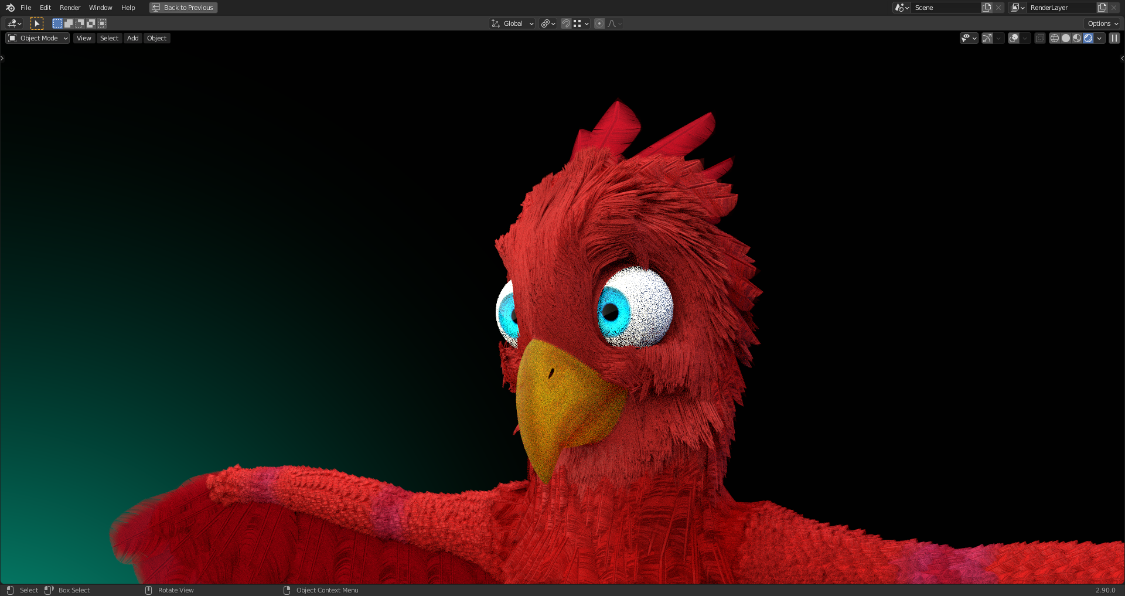Switch to Material Preview shading
1125x596 pixels.
click(1077, 38)
